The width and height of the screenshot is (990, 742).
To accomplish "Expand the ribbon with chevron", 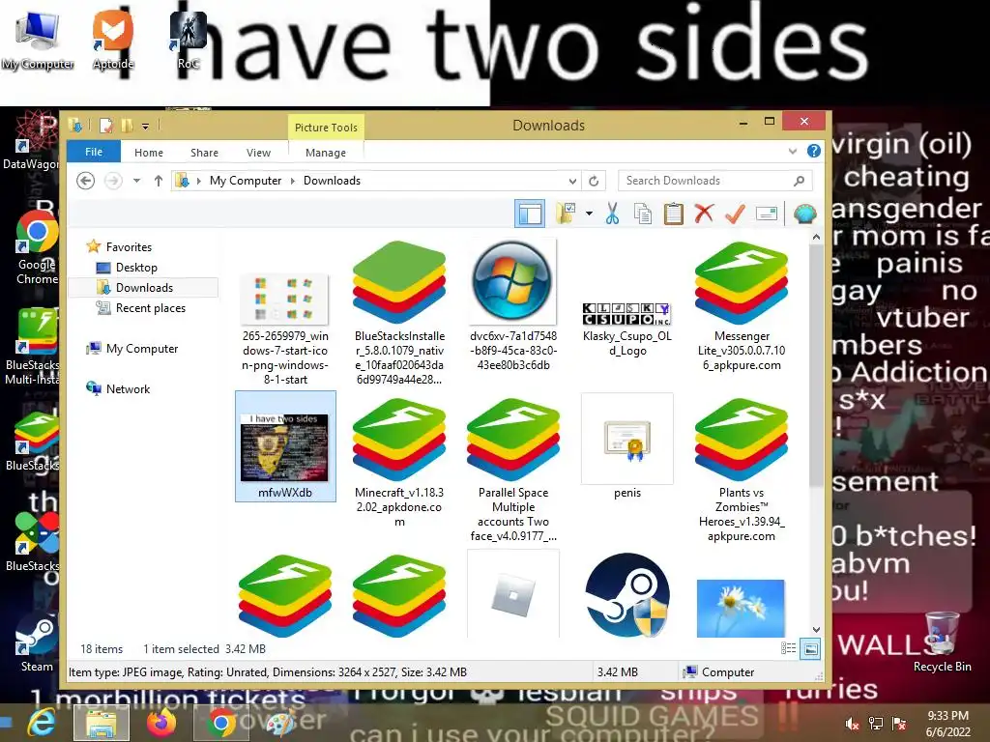I will 793,152.
